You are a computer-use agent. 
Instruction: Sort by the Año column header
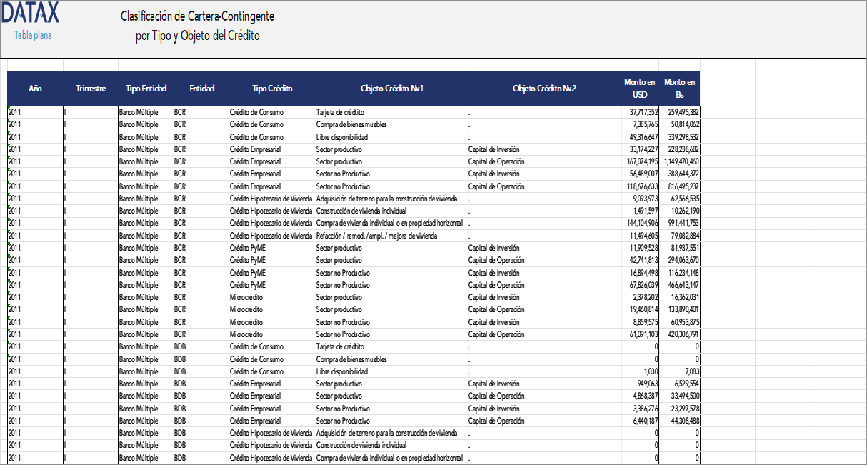[x=34, y=89]
